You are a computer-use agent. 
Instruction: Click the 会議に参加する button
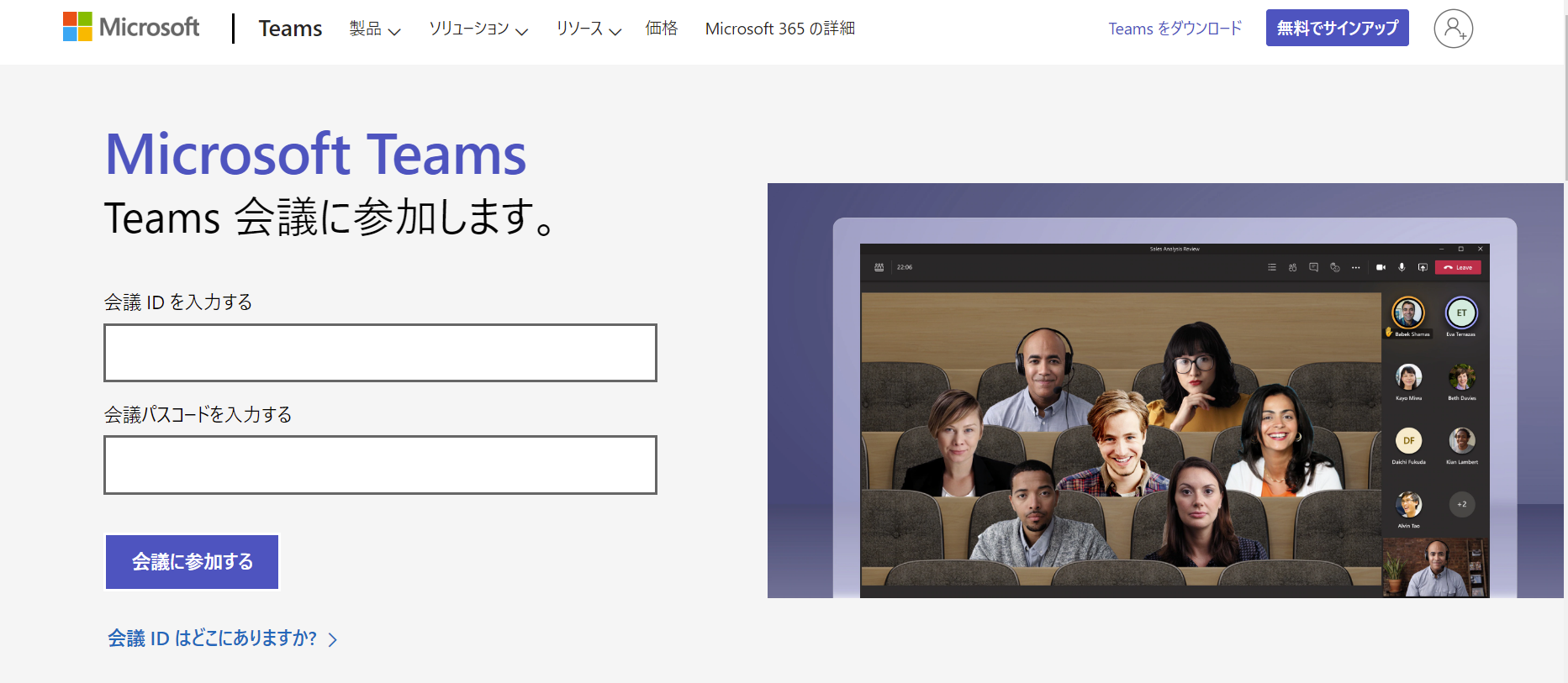tap(192, 562)
